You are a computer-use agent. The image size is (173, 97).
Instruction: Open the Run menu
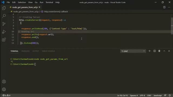pyautogui.click(x=41, y=2)
